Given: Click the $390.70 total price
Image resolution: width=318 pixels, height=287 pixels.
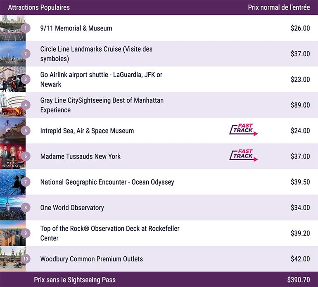Looking at the screenshot, I should [x=298, y=280].
